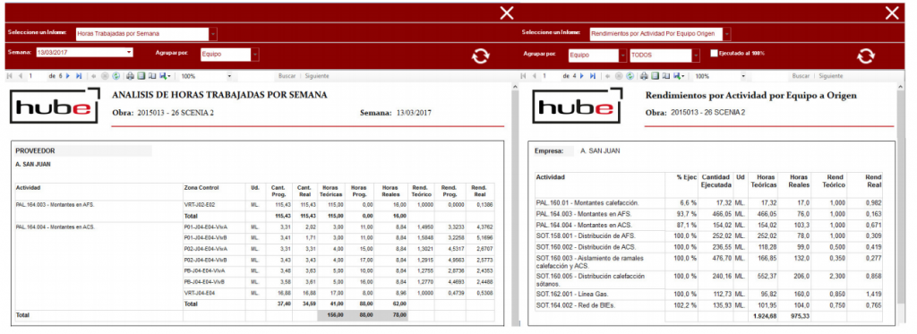
Task: Close the right report panel with X
Action: [892, 13]
